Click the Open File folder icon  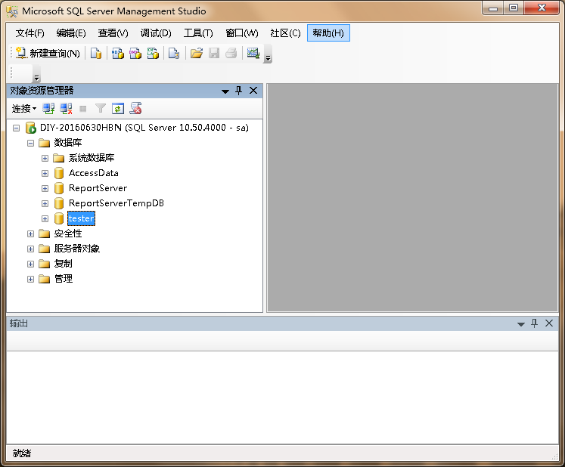196,53
